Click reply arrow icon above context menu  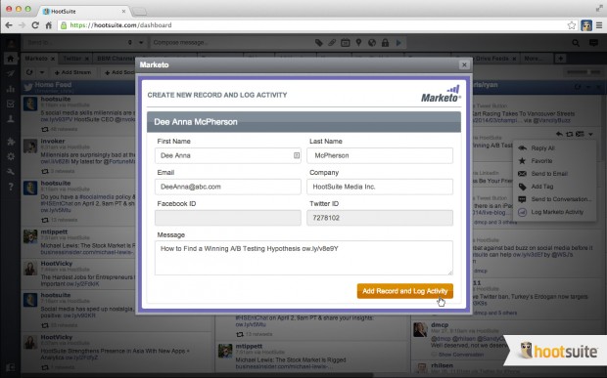[559, 134]
